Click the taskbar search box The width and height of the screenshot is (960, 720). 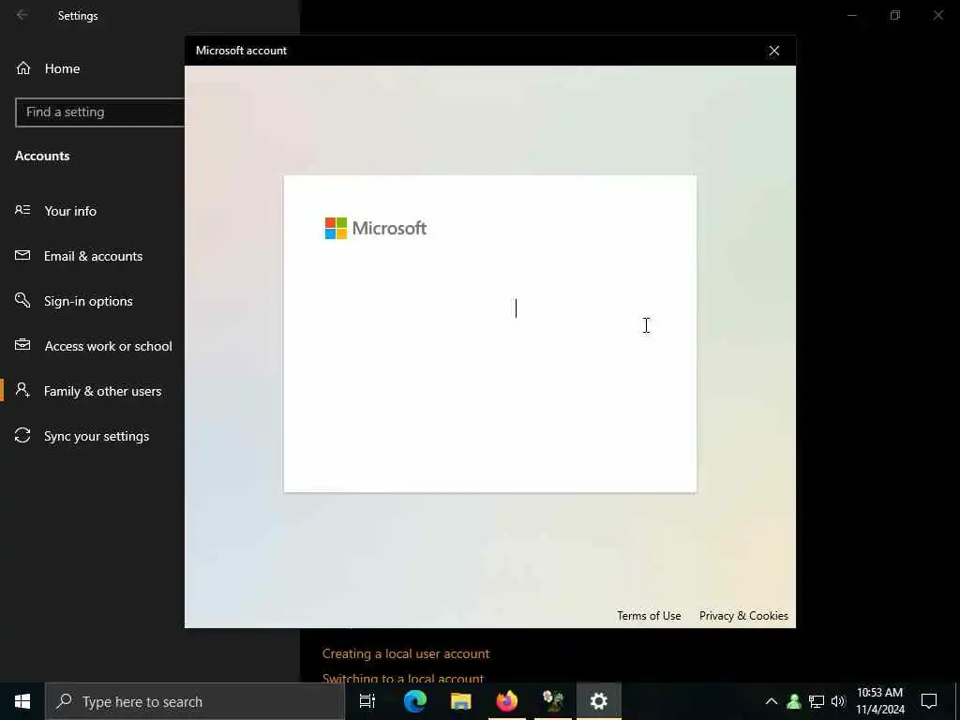(195, 701)
